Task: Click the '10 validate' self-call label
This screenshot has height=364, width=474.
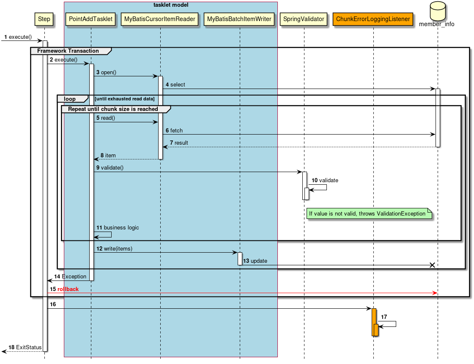Action: click(x=325, y=181)
